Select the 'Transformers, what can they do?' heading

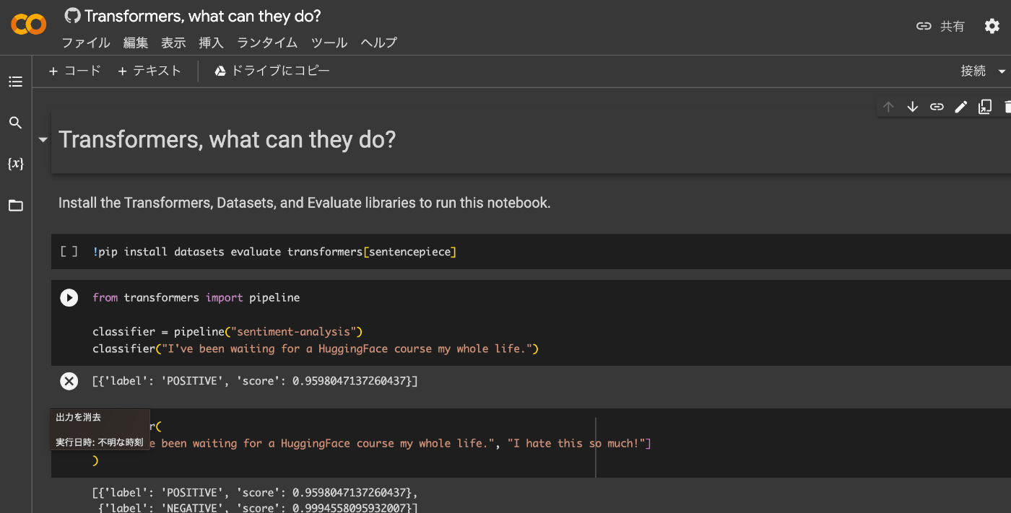tap(227, 140)
